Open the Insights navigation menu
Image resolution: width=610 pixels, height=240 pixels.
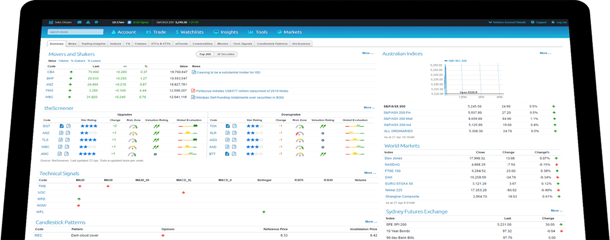tap(226, 32)
